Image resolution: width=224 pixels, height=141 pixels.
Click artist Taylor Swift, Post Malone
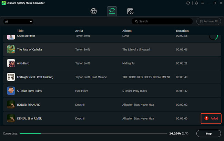coord(91,77)
